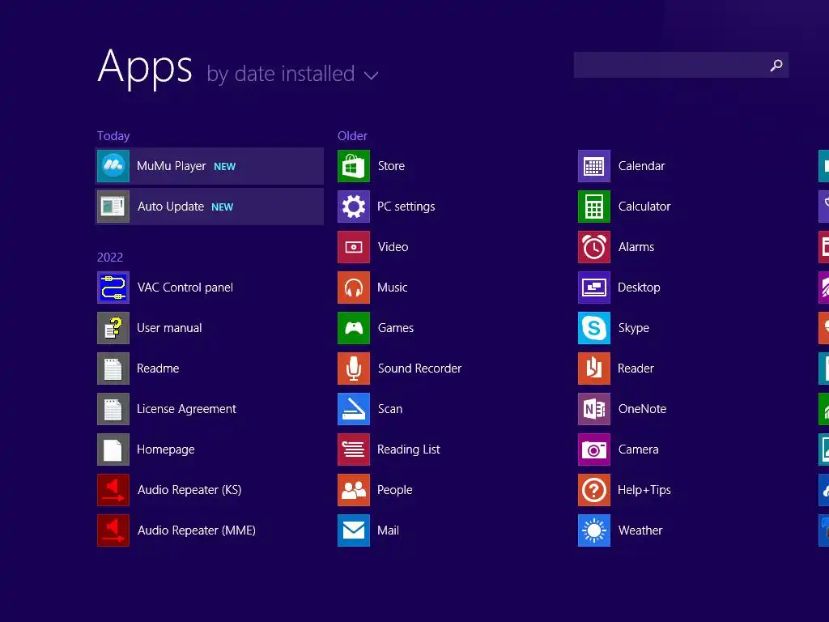The width and height of the screenshot is (829, 622).
Task: Open the Reader app icon
Action: [x=594, y=369]
